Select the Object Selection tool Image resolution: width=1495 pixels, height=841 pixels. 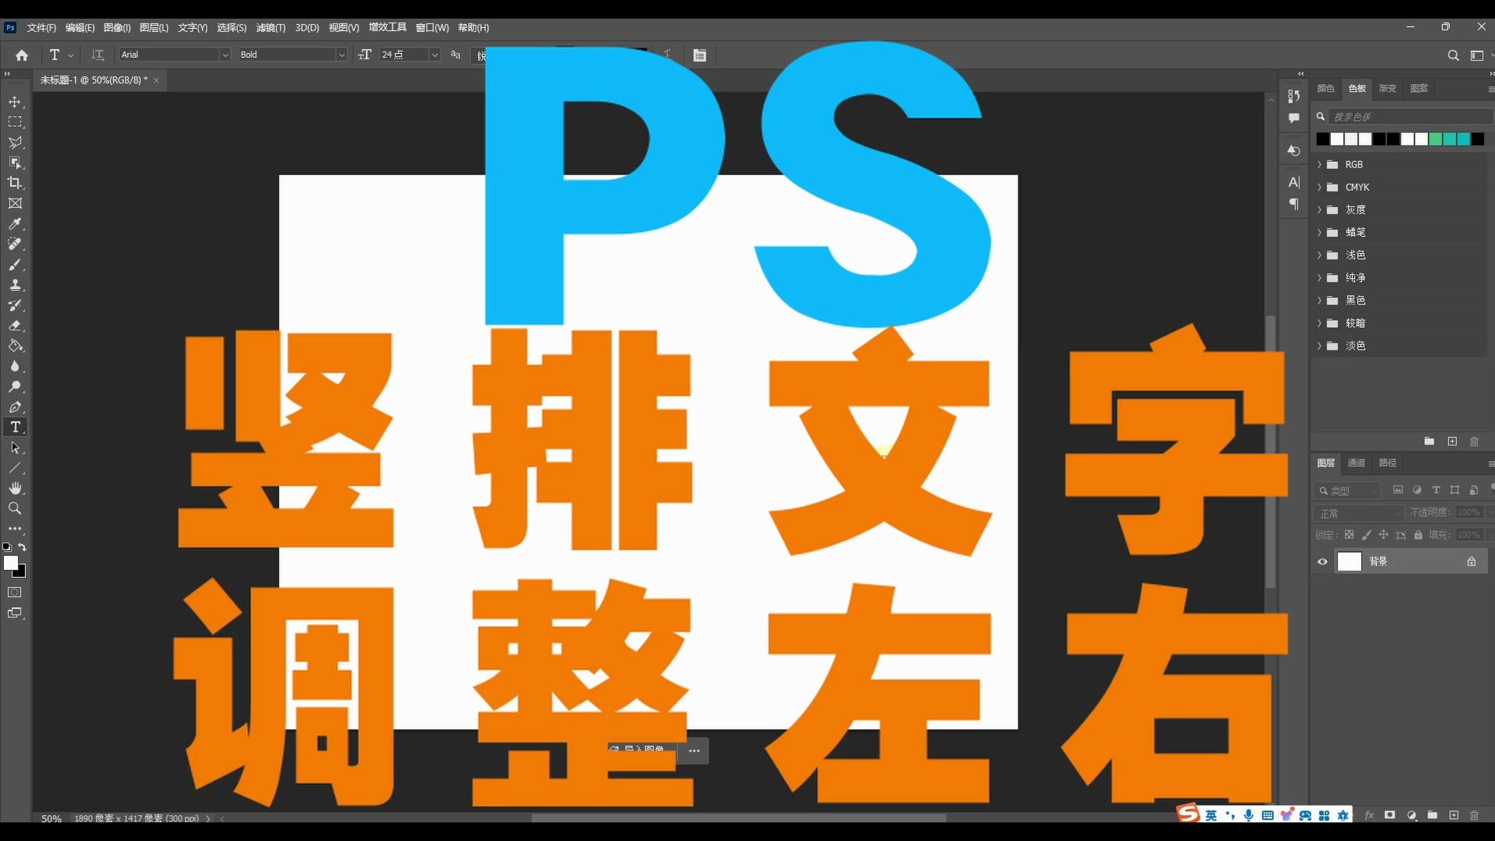[15, 163]
